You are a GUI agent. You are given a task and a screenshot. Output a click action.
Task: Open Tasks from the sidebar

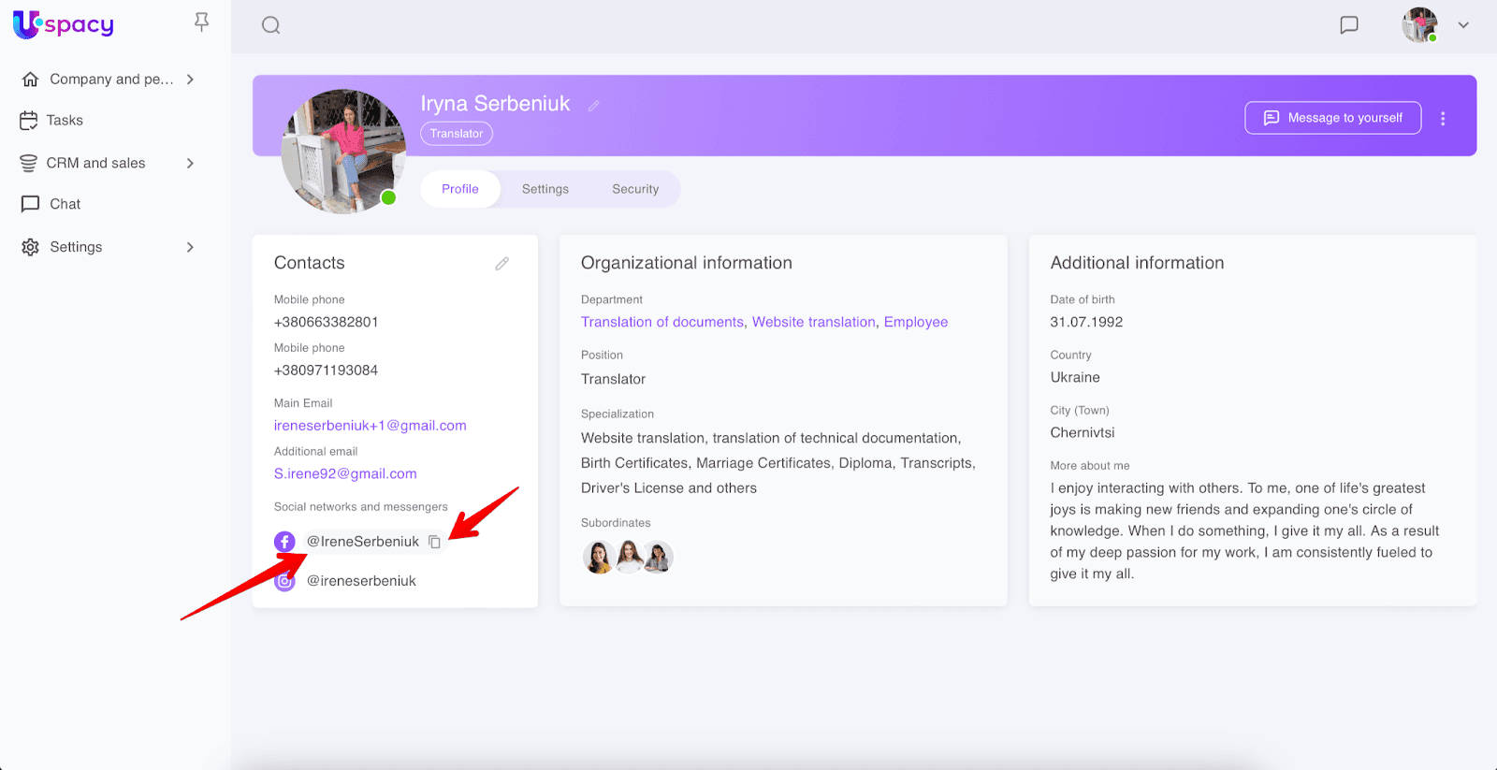[x=65, y=121]
